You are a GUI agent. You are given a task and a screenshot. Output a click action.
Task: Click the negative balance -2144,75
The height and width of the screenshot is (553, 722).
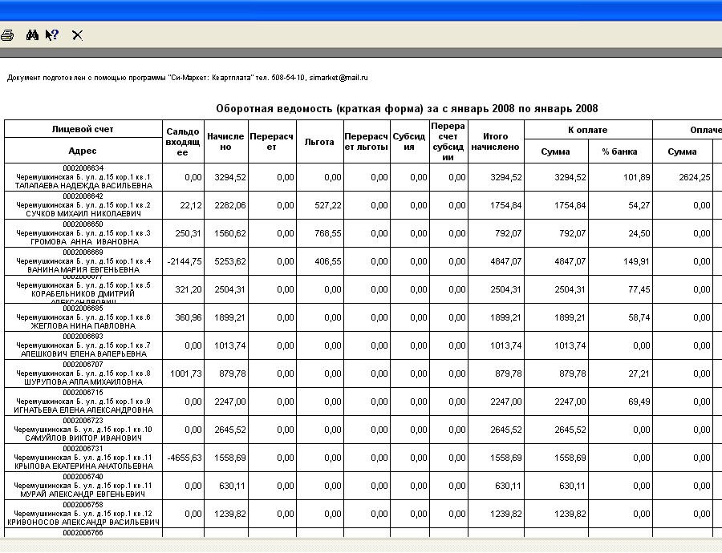(185, 261)
